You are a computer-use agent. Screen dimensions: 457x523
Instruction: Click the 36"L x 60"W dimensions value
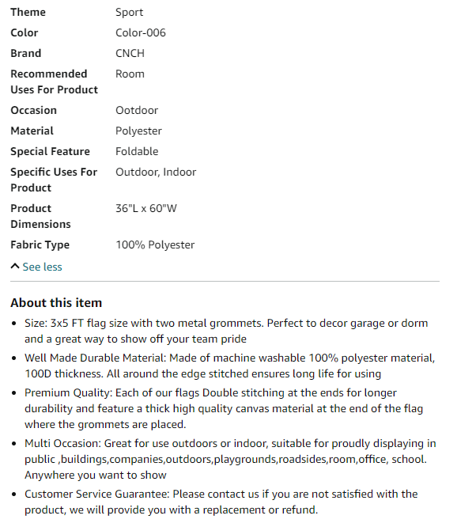click(x=146, y=208)
